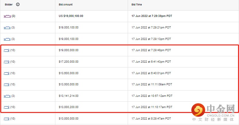This screenshot has height=125, width=239.
Task: Open bidder j***9 link for $17,200,000.00 bid
Action: (x=6, y=62)
